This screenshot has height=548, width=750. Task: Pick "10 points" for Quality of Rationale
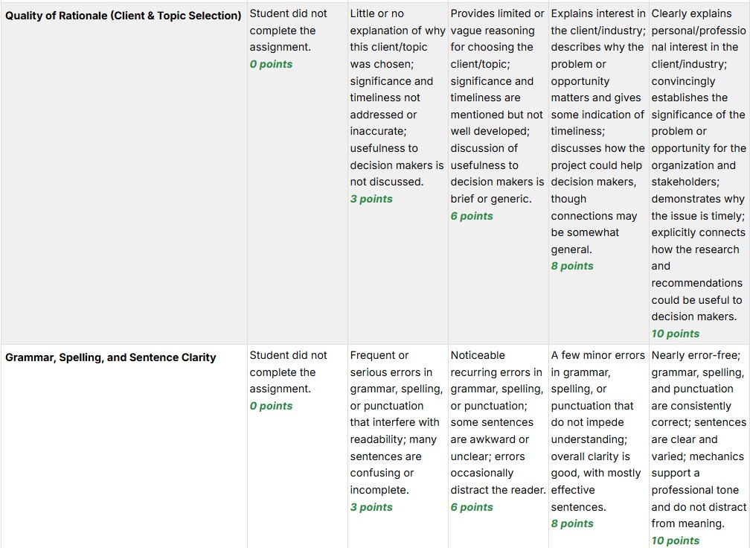click(675, 334)
